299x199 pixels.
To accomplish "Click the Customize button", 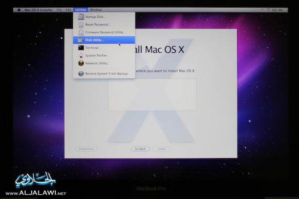I will coord(86,149).
